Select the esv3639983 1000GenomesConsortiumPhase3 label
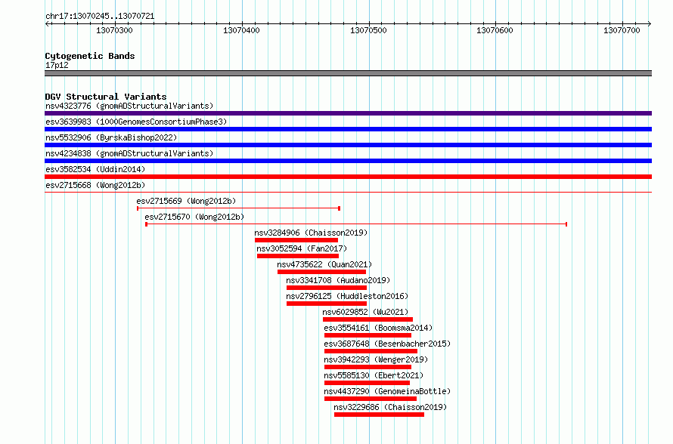Screen dimensions: 673x444 136,122
